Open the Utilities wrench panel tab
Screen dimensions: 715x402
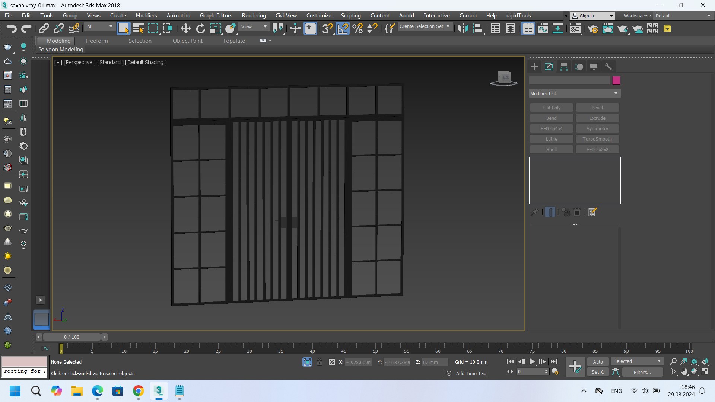tap(608, 67)
